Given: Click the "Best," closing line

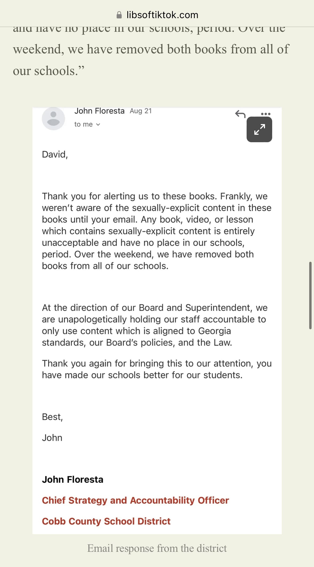Looking at the screenshot, I should [52, 417].
